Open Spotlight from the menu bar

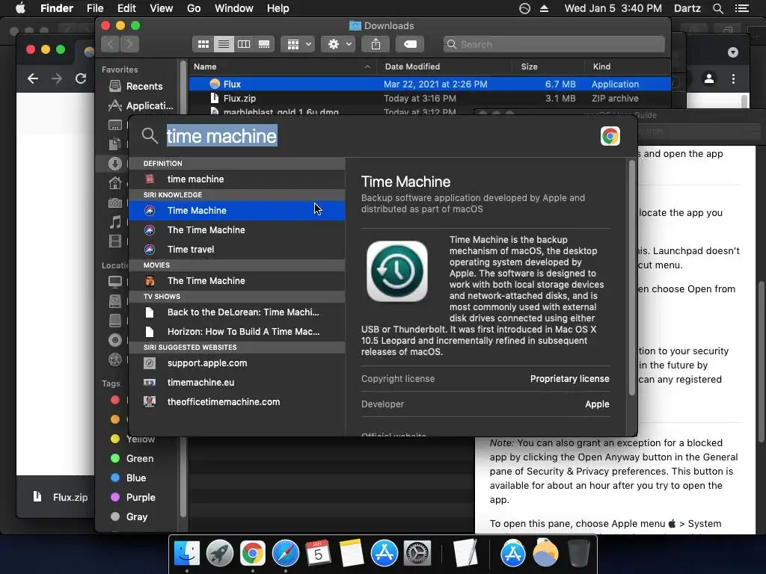click(x=718, y=8)
